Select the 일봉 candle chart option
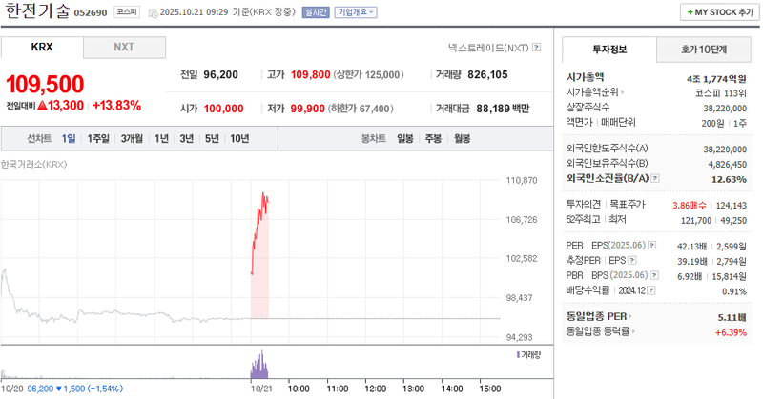This screenshot has width=763, height=399. [x=405, y=138]
